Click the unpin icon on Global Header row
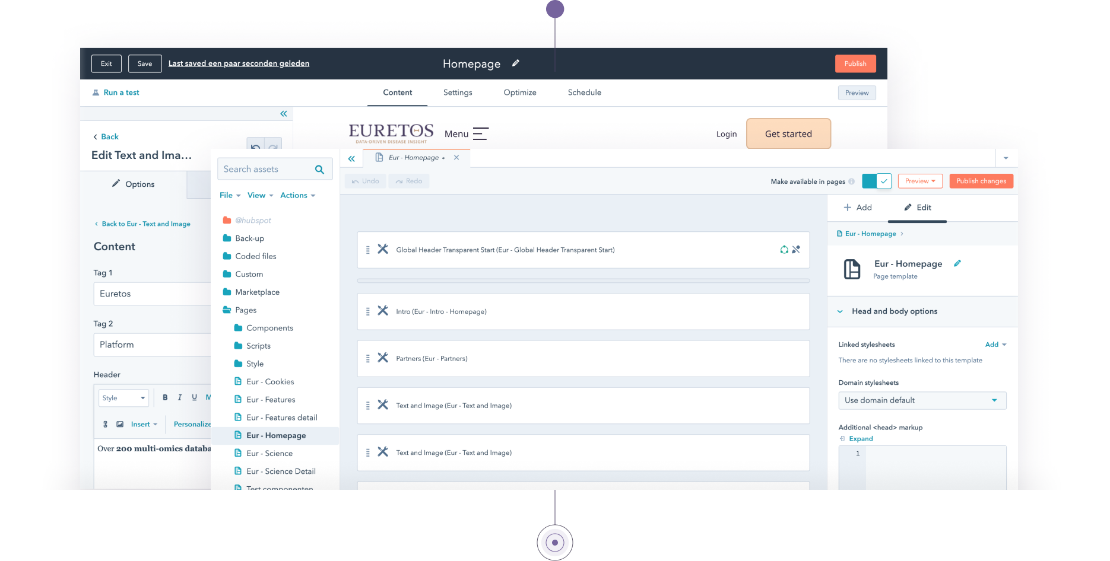The width and height of the screenshot is (1110, 561). coord(796,250)
